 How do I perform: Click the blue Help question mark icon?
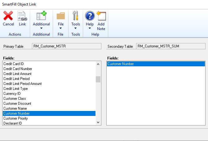point(90,16)
